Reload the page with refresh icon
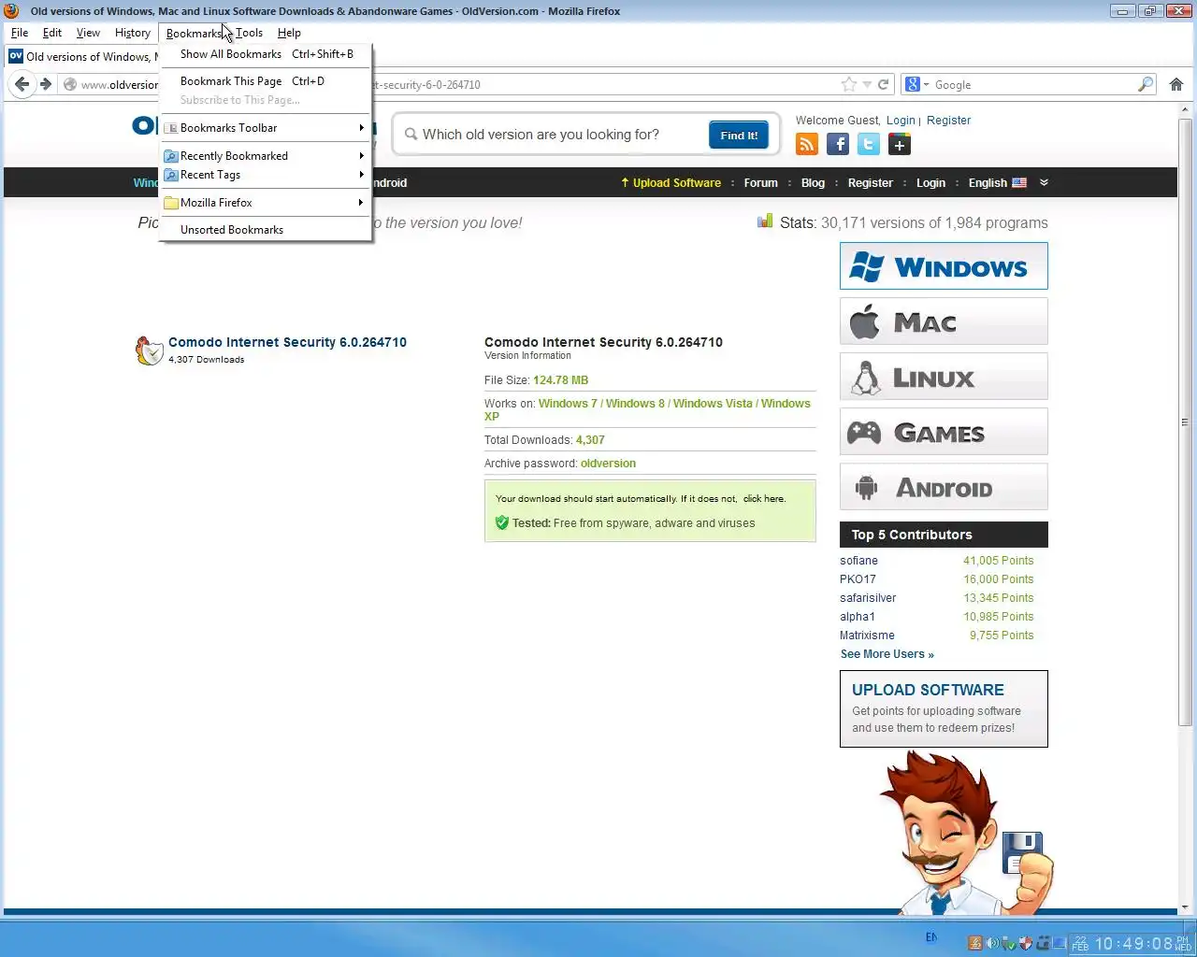This screenshot has height=957, width=1197. tap(883, 84)
